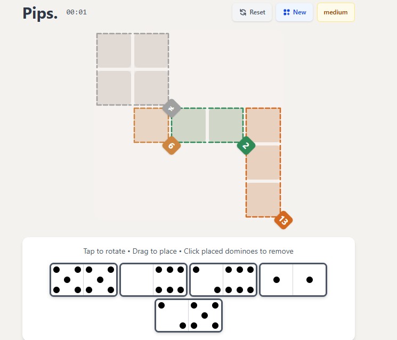
Task: Click the green 2 constraint badge
Action: [x=246, y=145]
